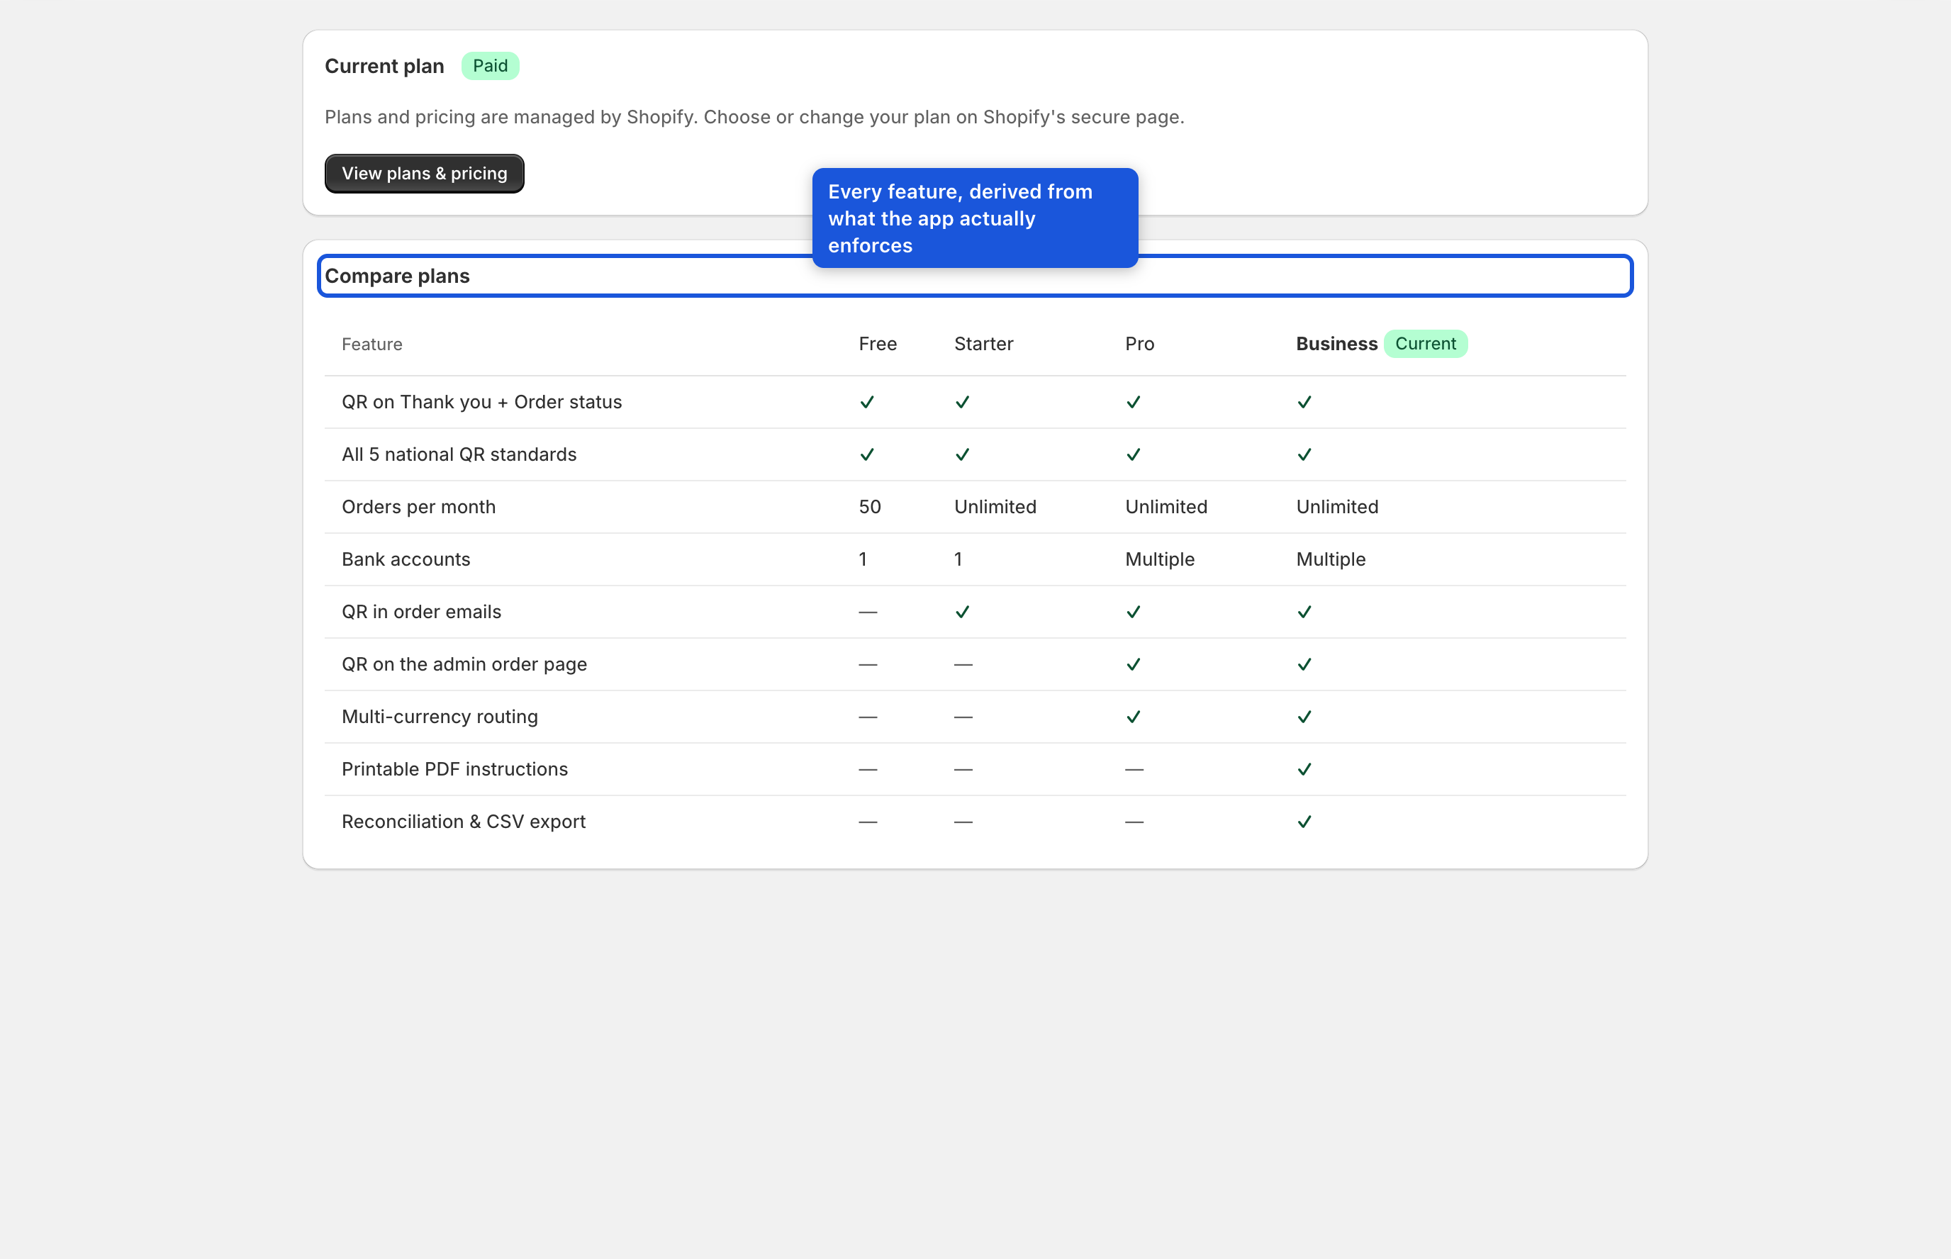1951x1259 pixels.
Task: Open View plans & pricing button
Action: tap(424, 173)
